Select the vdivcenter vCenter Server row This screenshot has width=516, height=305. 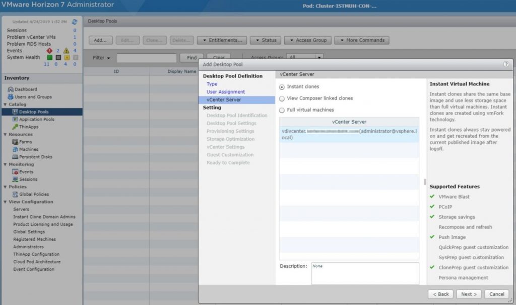click(349, 134)
